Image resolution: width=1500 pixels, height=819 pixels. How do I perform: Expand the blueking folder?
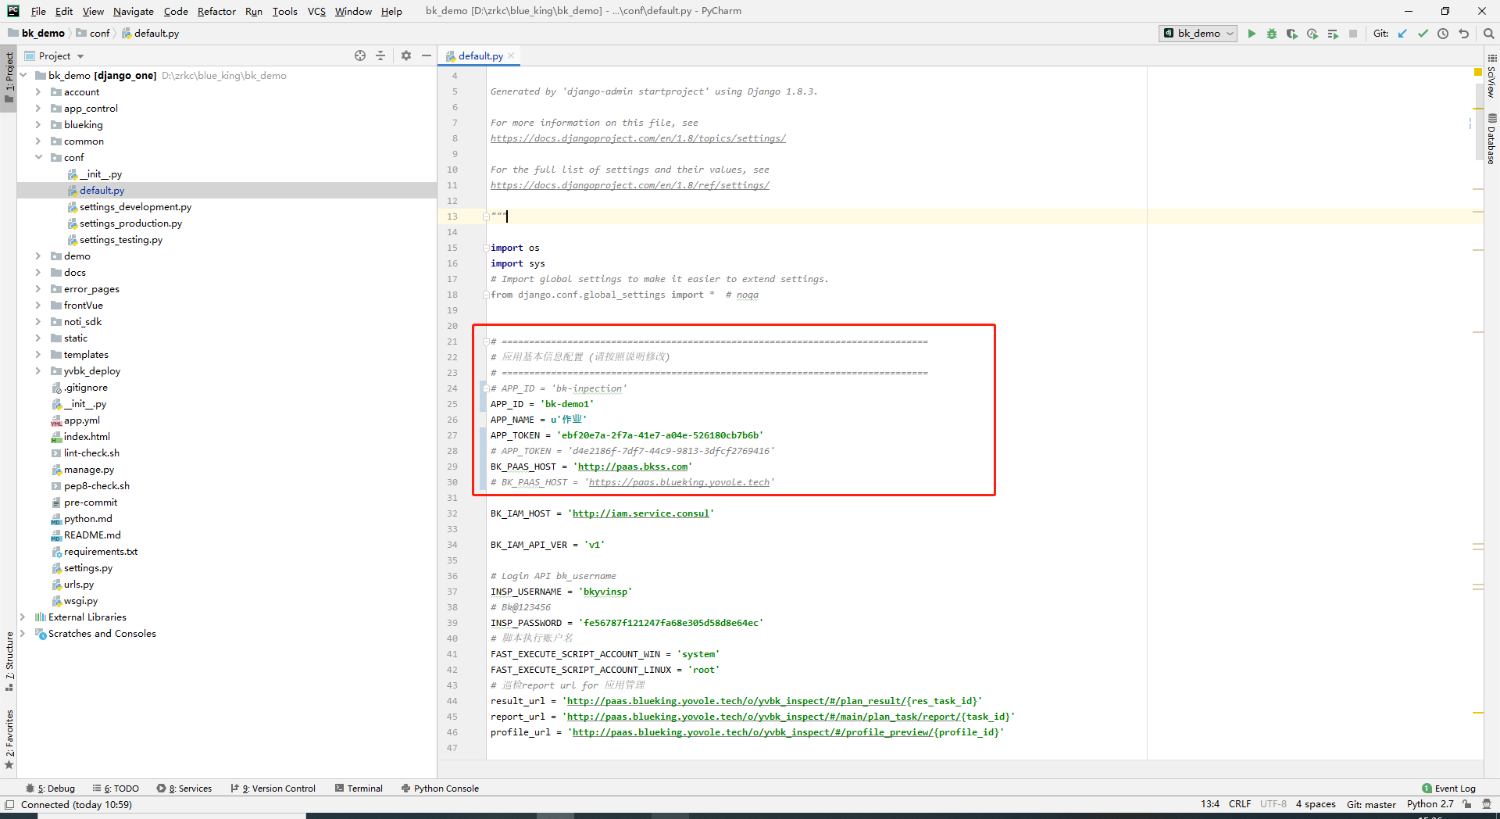pyautogui.click(x=38, y=124)
